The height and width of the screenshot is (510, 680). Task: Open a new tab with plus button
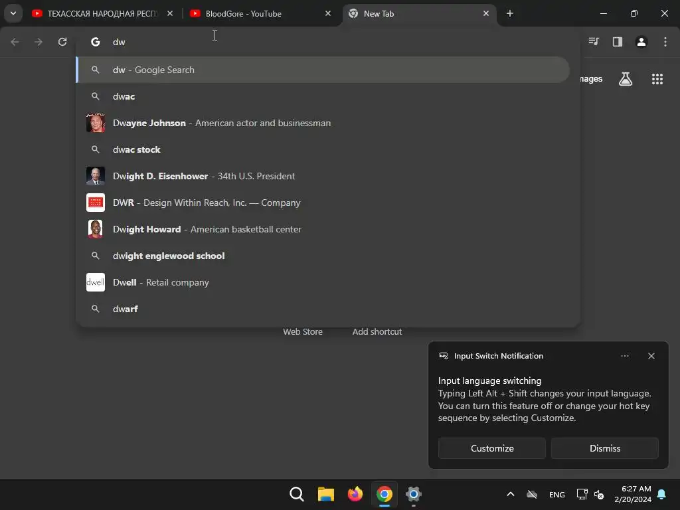pyautogui.click(x=509, y=13)
